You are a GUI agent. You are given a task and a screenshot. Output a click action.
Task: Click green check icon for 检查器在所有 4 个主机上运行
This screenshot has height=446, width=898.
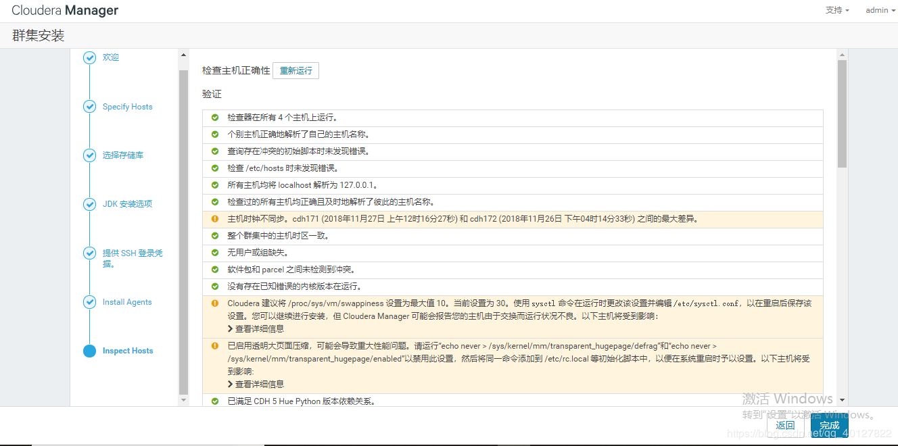pos(215,118)
